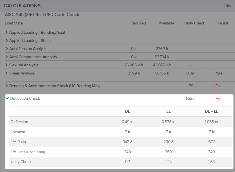Select the LL column header
Image resolution: width=235 pixels, height=172 pixels.
tap(168, 111)
